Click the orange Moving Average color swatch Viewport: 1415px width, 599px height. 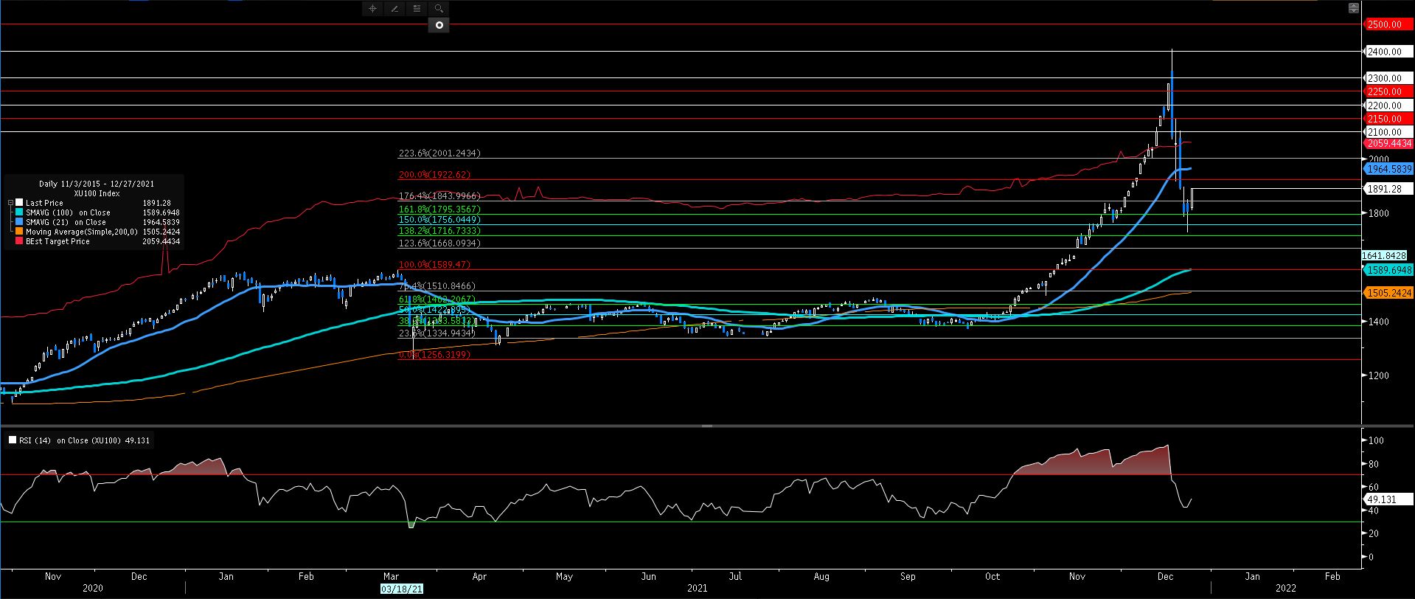click(19, 232)
